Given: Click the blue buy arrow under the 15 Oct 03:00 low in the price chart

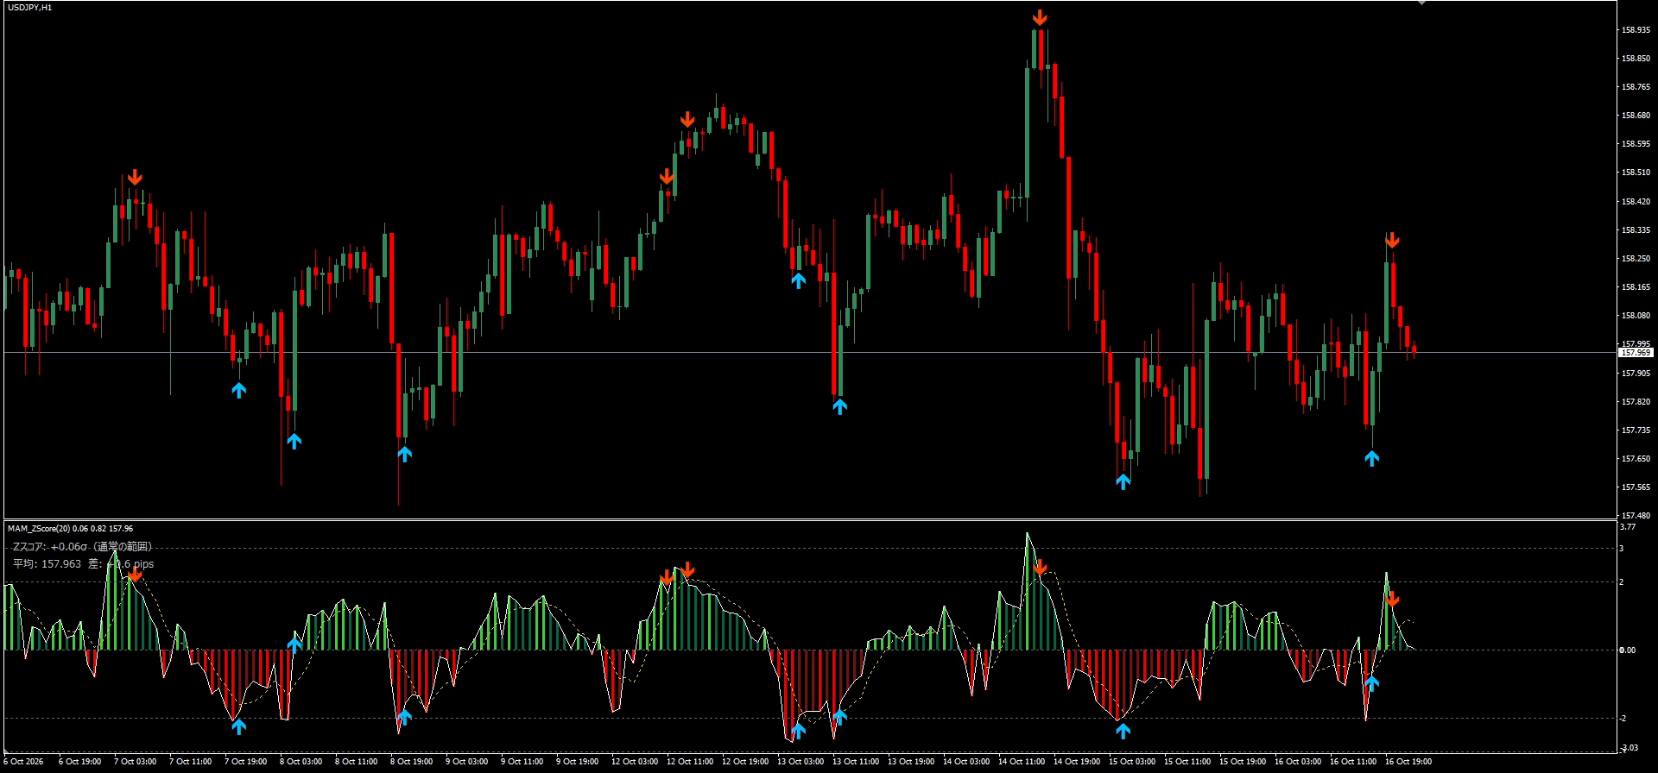Looking at the screenshot, I should click(1123, 481).
